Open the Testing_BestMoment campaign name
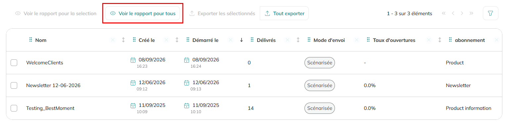The image size is (508, 129). pyautogui.click(x=50, y=108)
